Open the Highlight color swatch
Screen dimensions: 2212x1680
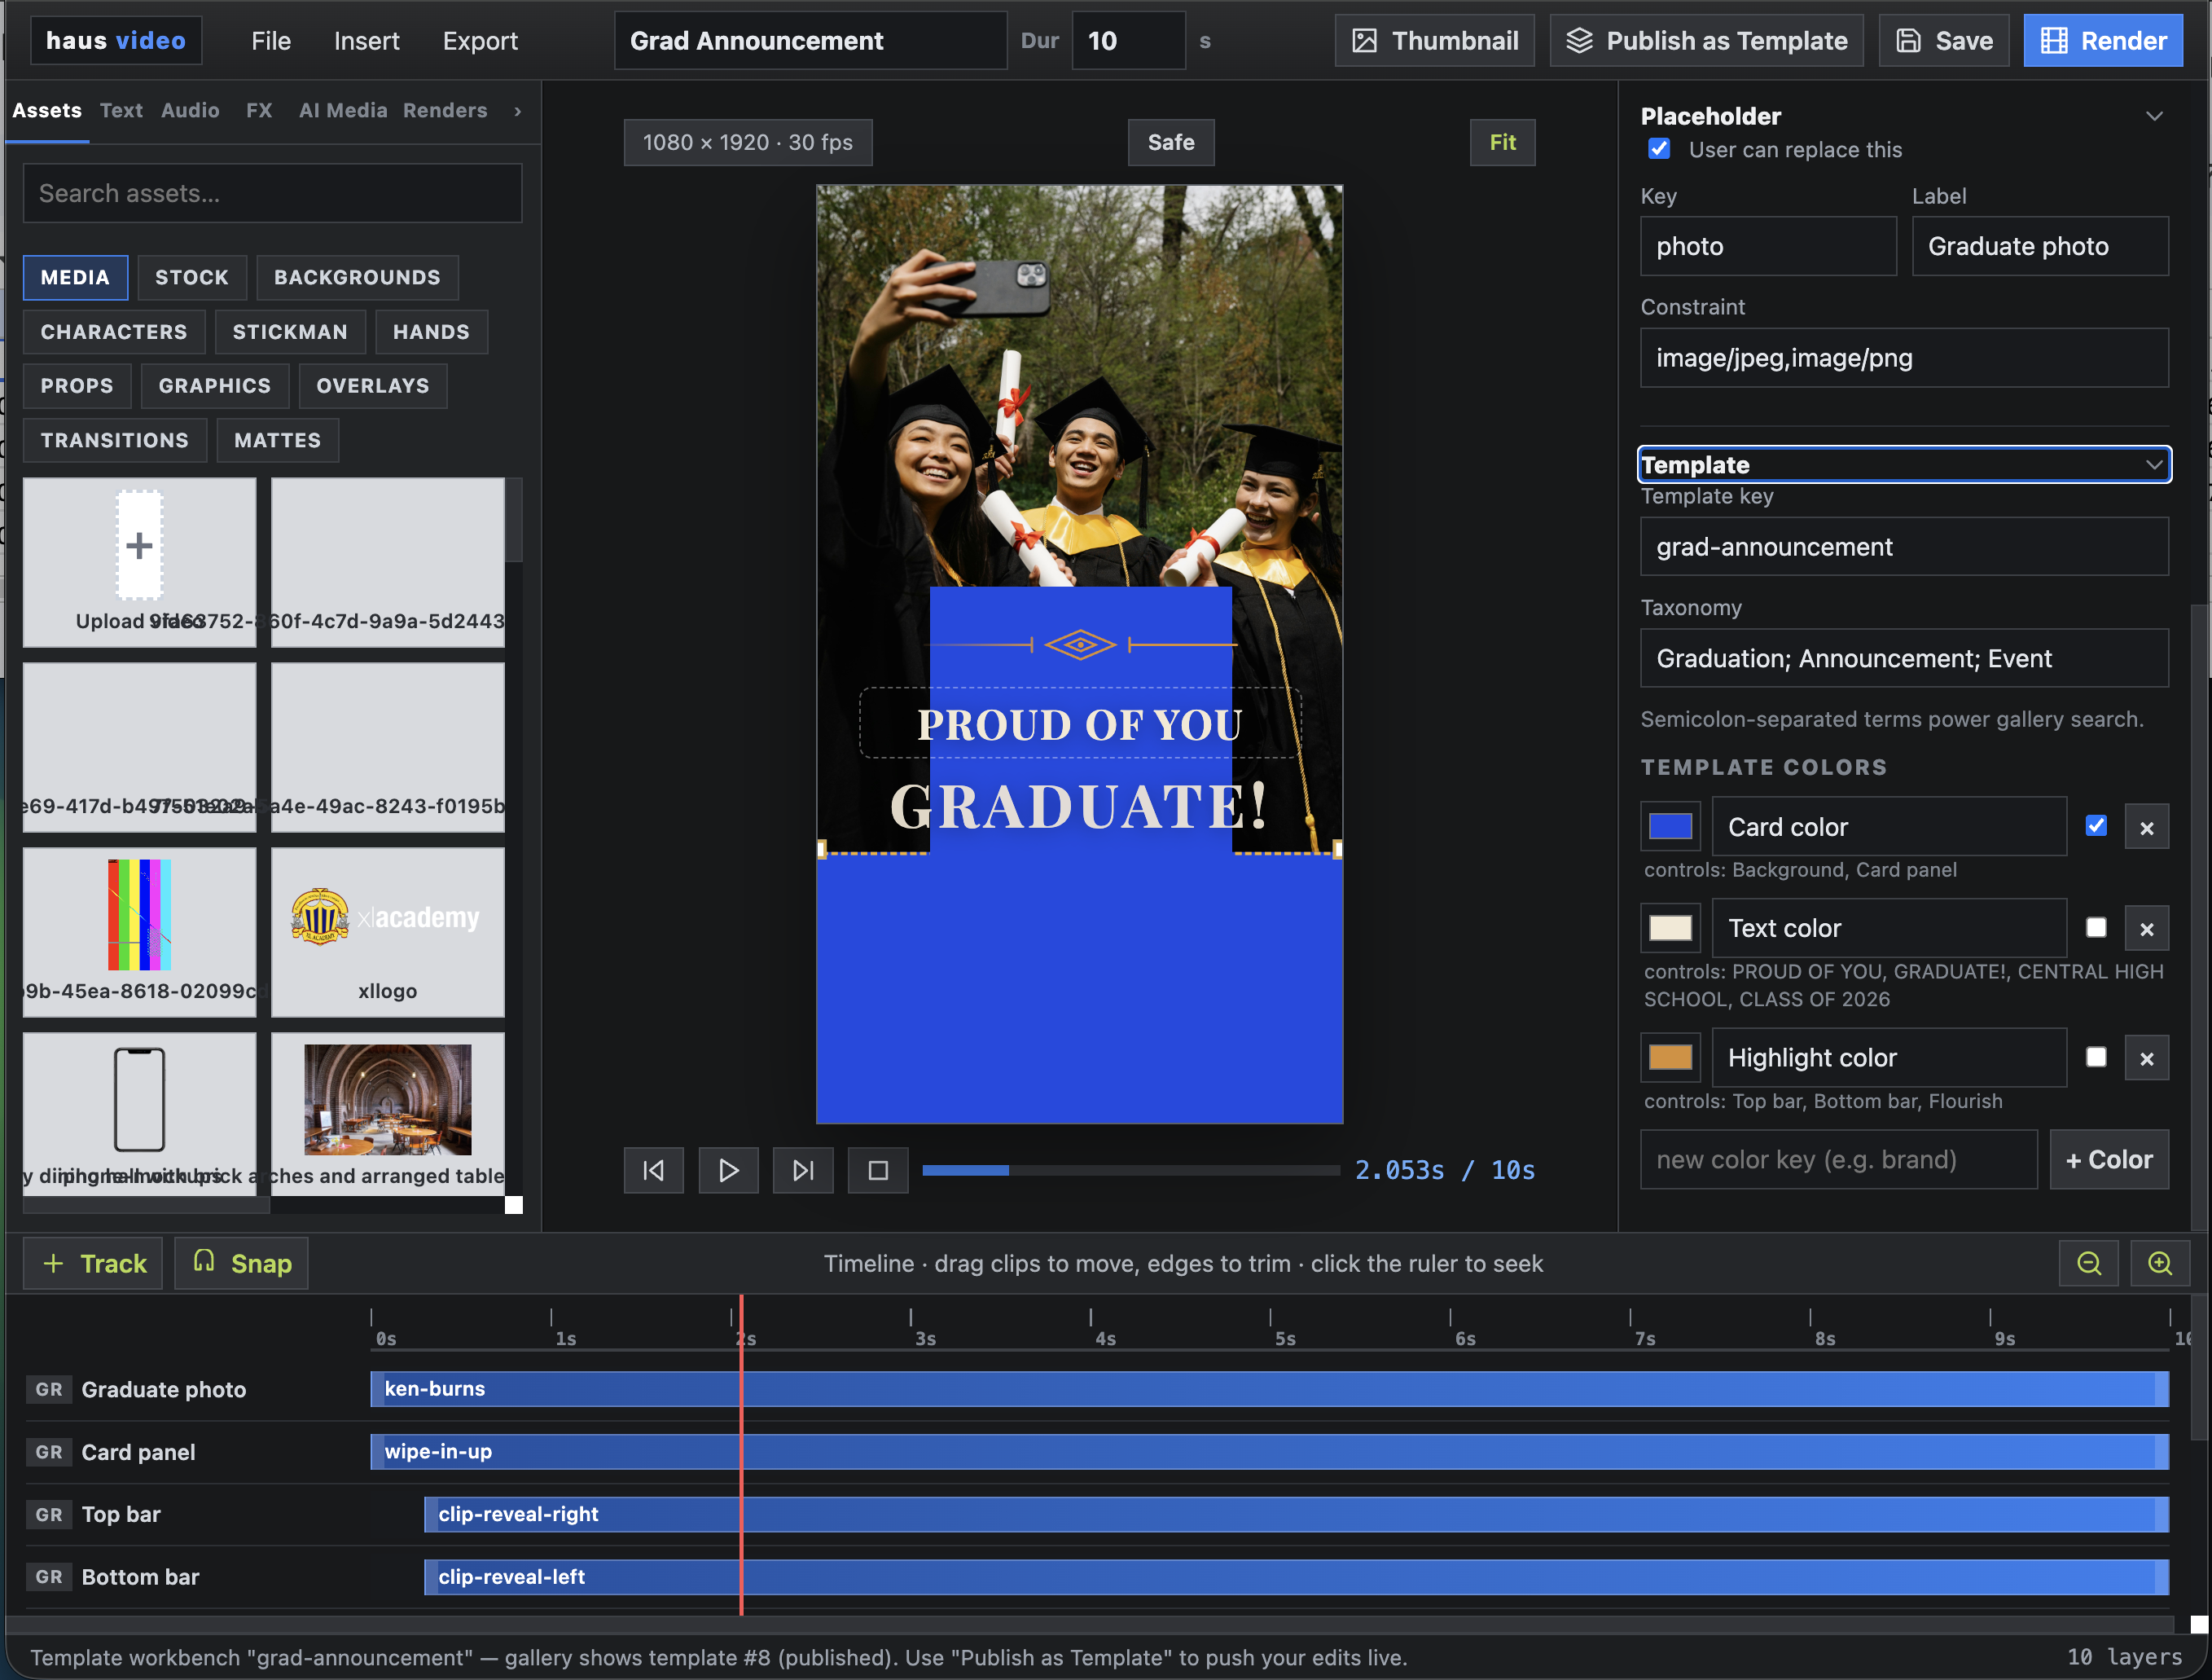(1670, 1057)
